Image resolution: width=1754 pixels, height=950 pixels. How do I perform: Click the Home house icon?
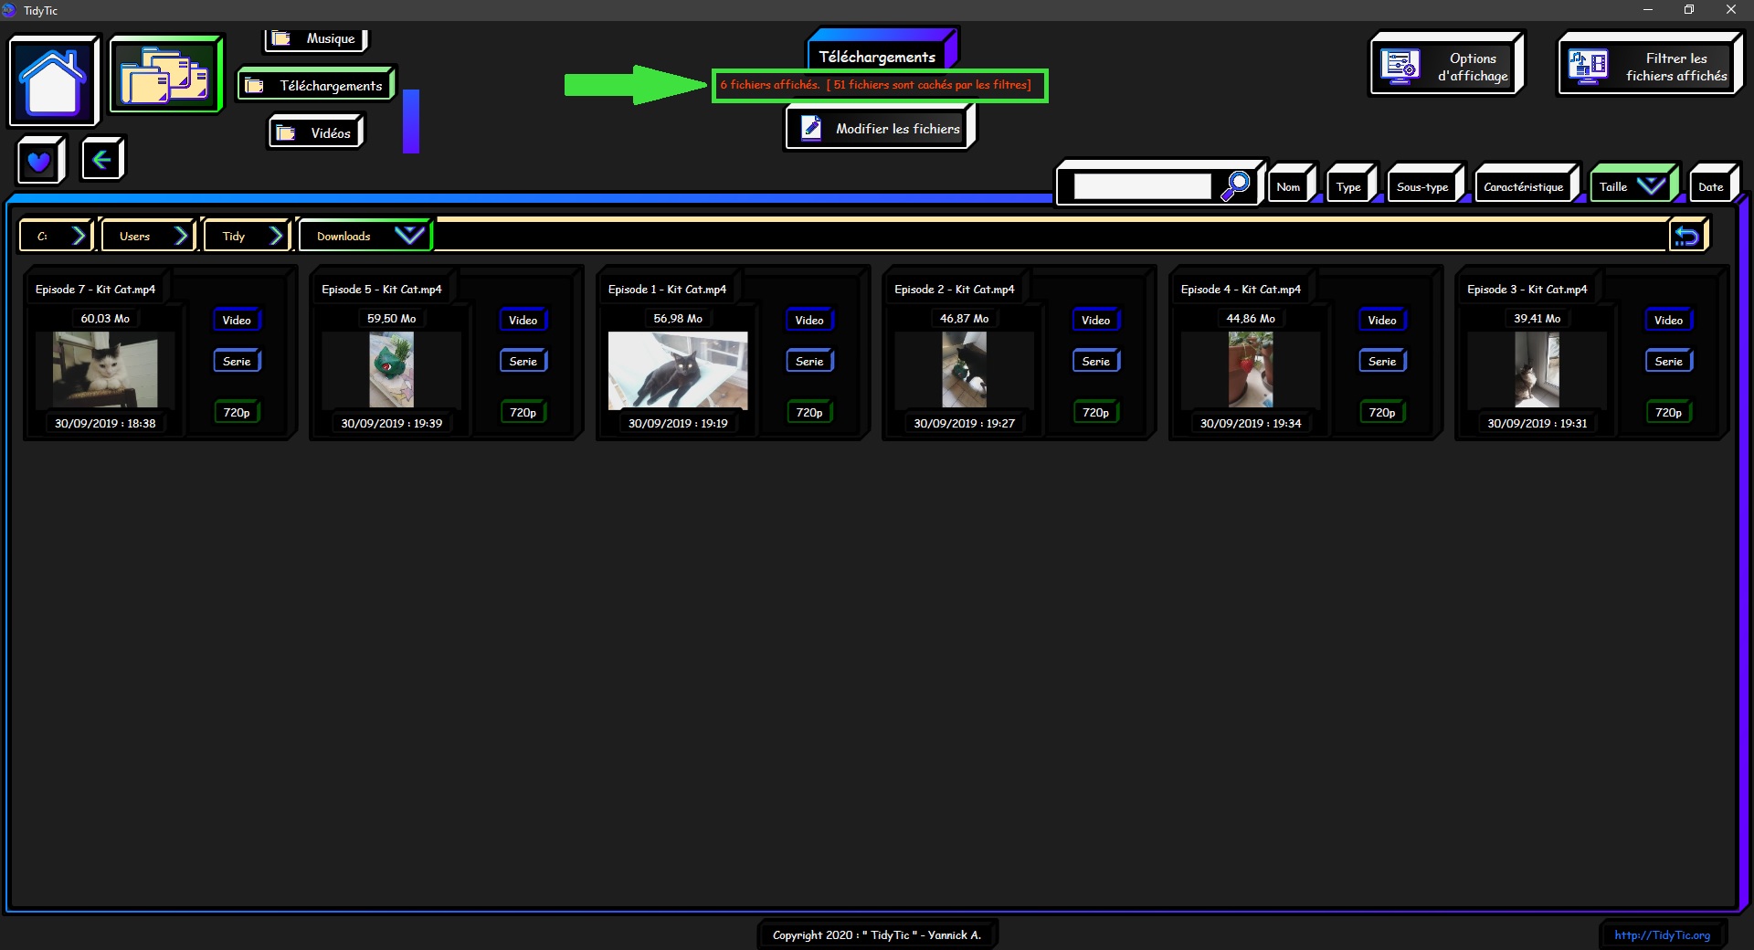click(53, 81)
